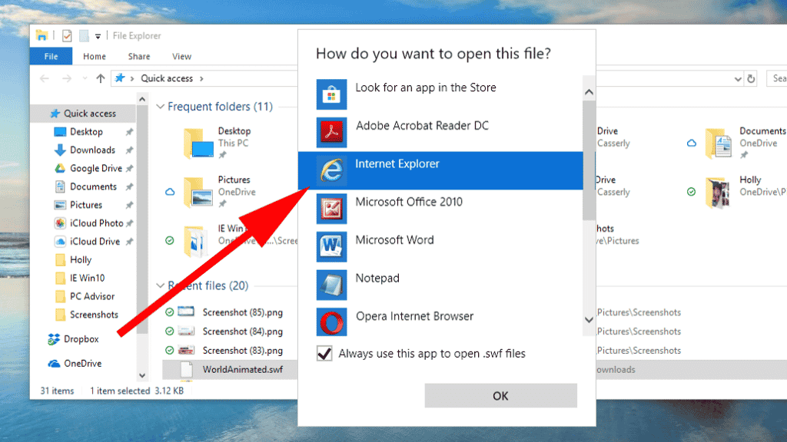Open the Documents OneDrive folder thumbnail
Screen dimensions: 787x442
point(719,143)
